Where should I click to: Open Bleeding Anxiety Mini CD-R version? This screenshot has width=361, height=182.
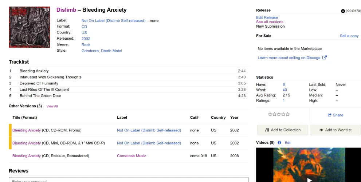click(x=27, y=143)
